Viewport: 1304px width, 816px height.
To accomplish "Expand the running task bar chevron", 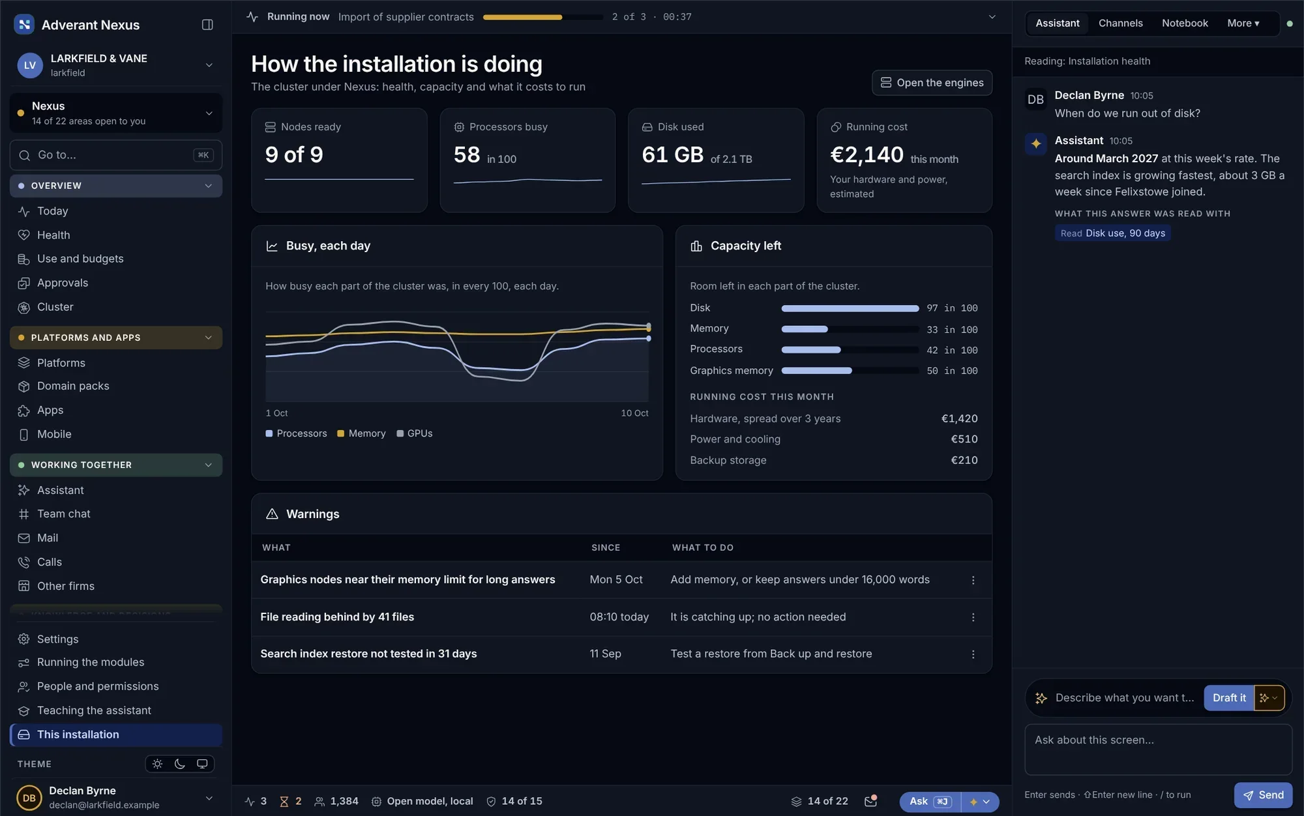I will [x=992, y=17].
